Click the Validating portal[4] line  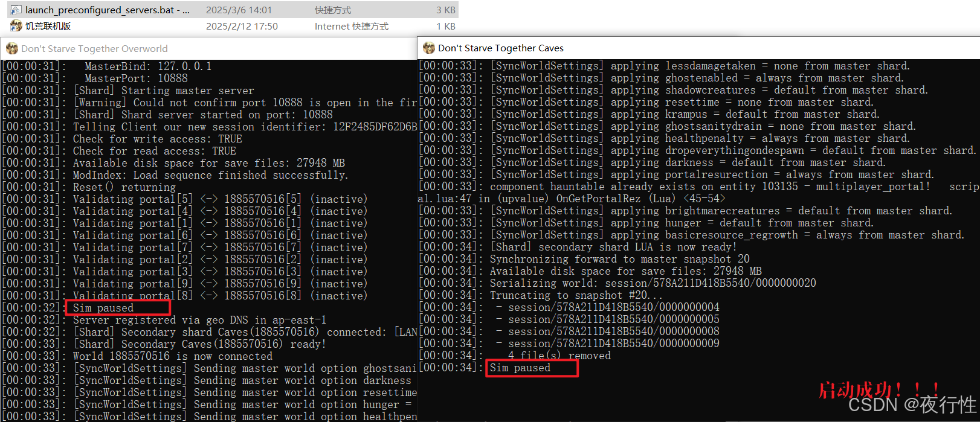184,211
